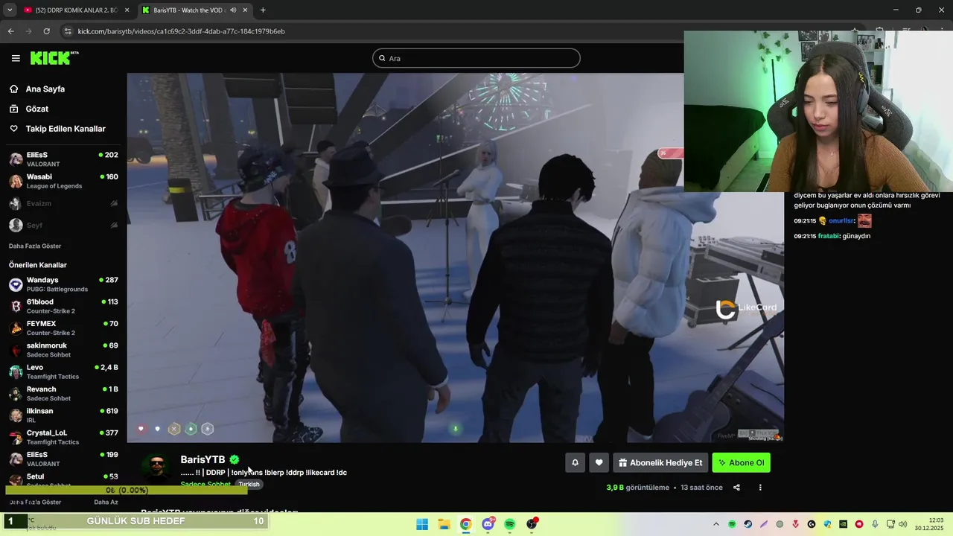Close the YouTube DDRP tab
Viewport: 953px width, 536px height.
click(127, 10)
